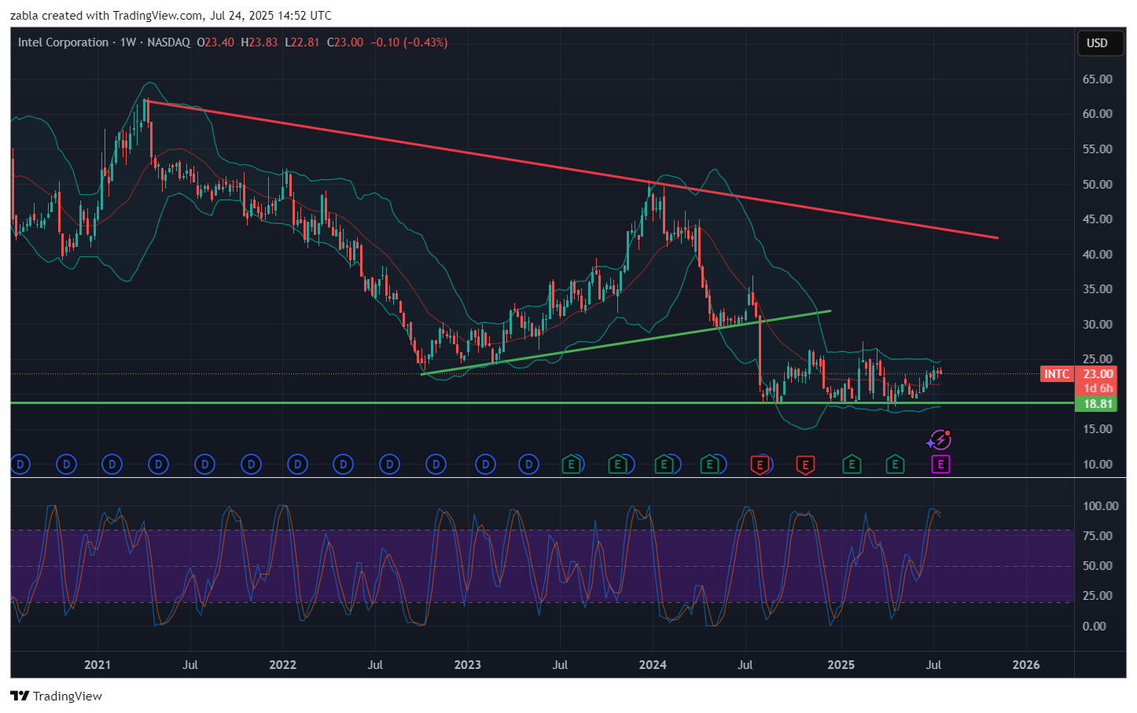Click the 25.00 oscillator axis label

pyautogui.click(x=1097, y=596)
